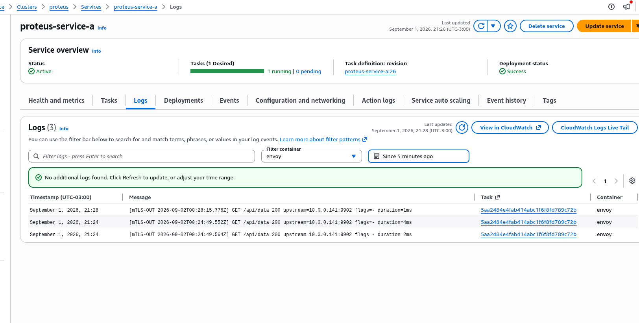Viewport: 639px width, 323px height.
Task: Navigate to Clusters breadcrumb
Action: tap(27, 7)
